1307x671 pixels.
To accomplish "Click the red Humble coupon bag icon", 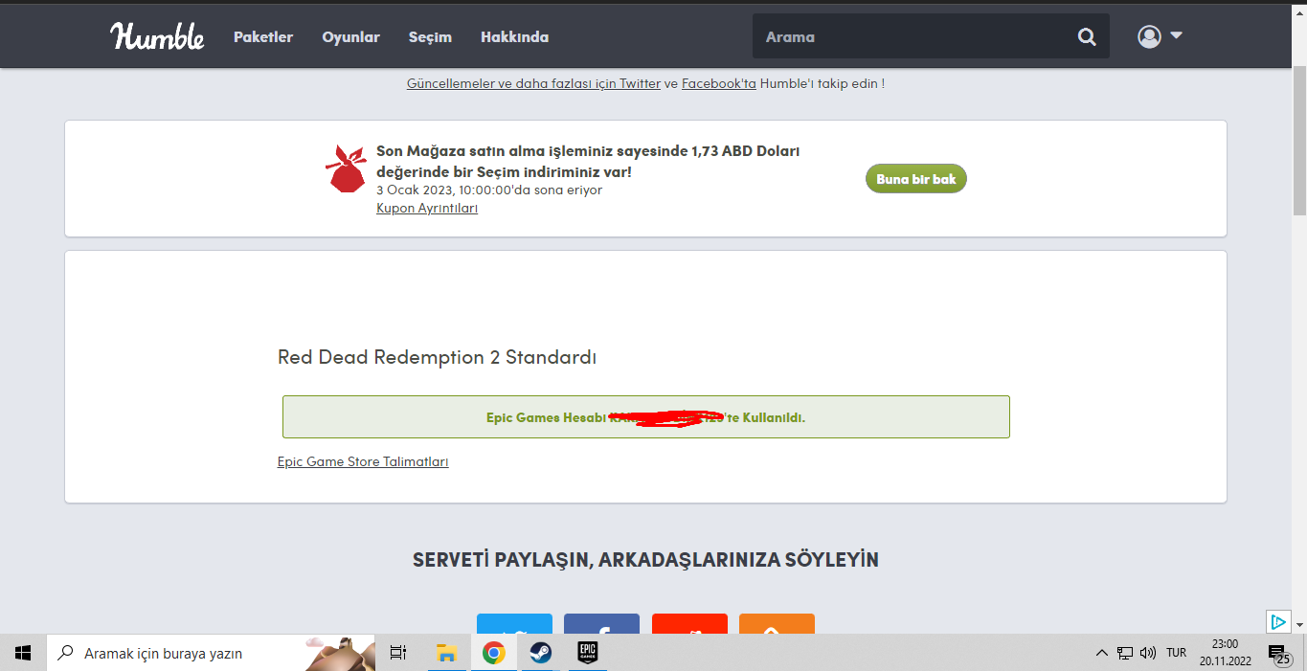I will point(346,168).
